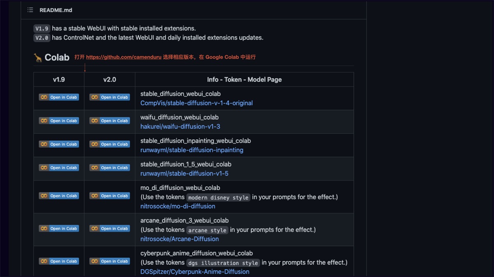Click the Colab logo on mo_di_diffusion v1.9 badge
The image size is (494, 277).
click(44, 196)
